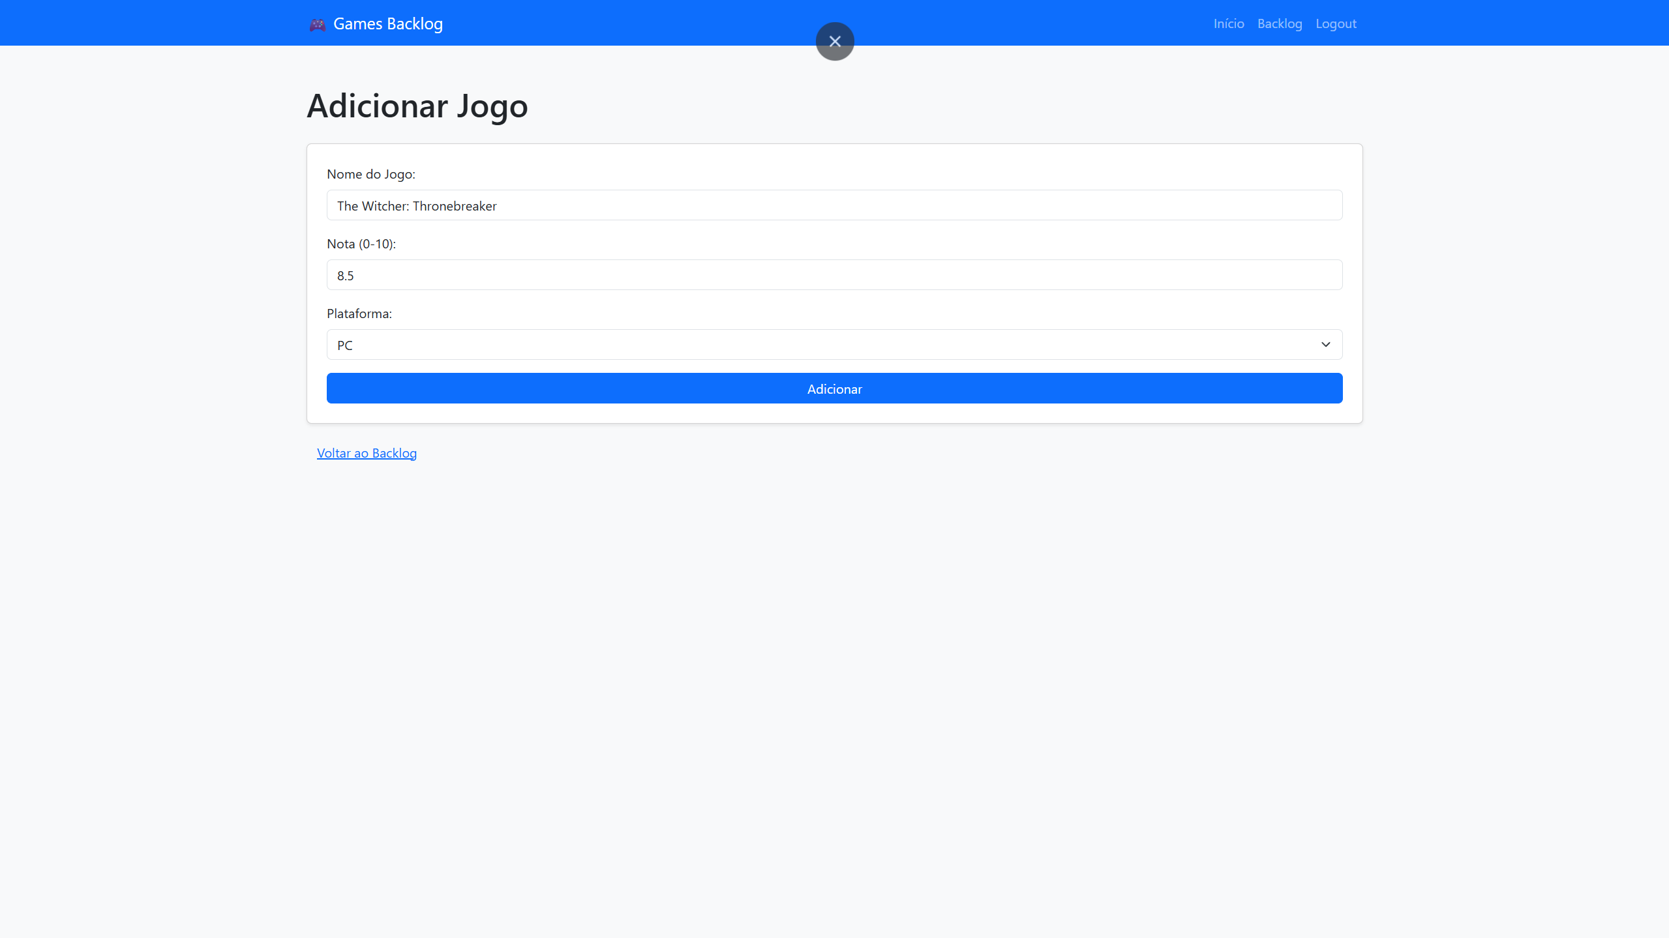1669x938 pixels.
Task: Click the Adicionar Jogo page heading
Action: pyautogui.click(x=417, y=106)
